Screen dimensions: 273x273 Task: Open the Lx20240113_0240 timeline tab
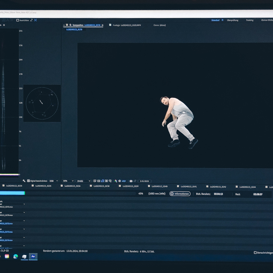[160, 186]
